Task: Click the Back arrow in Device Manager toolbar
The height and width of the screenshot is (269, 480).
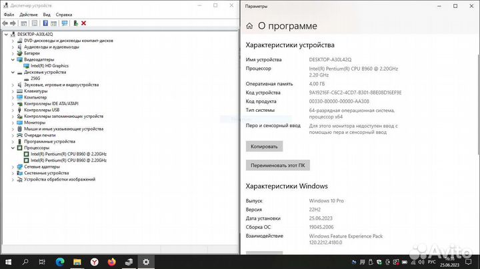Action: click(x=5, y=23)
